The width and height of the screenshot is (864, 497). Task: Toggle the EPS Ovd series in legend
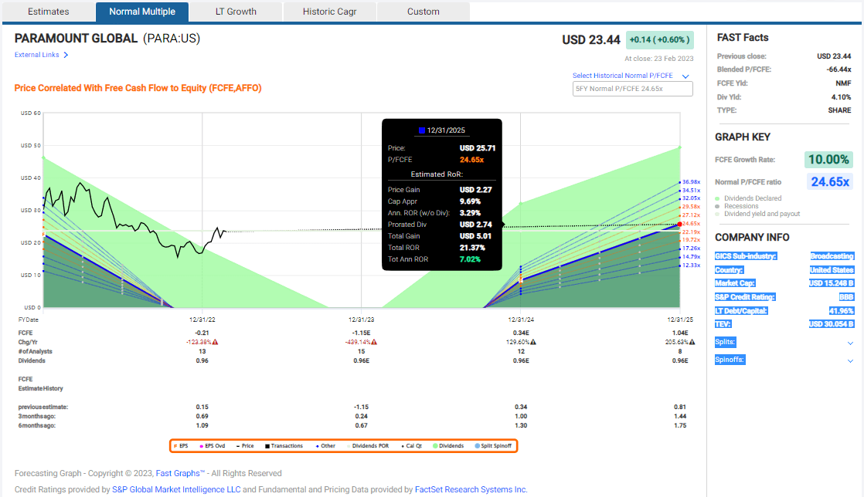tap(213, 446)
